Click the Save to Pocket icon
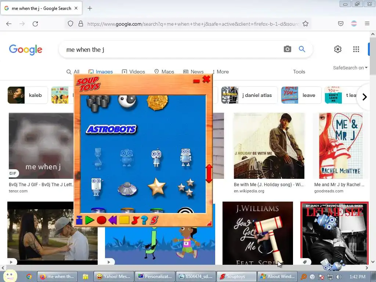This screenshot has height=282, width=376. [x=340, y=23]
